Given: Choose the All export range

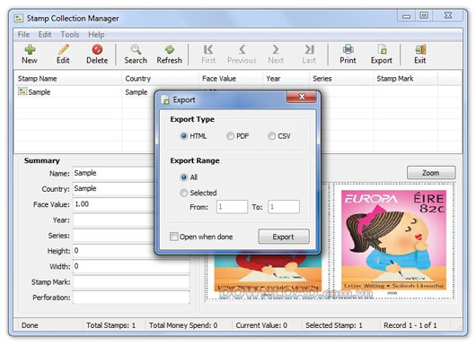Looking at the screenshot, I should [x=183, y=177].
